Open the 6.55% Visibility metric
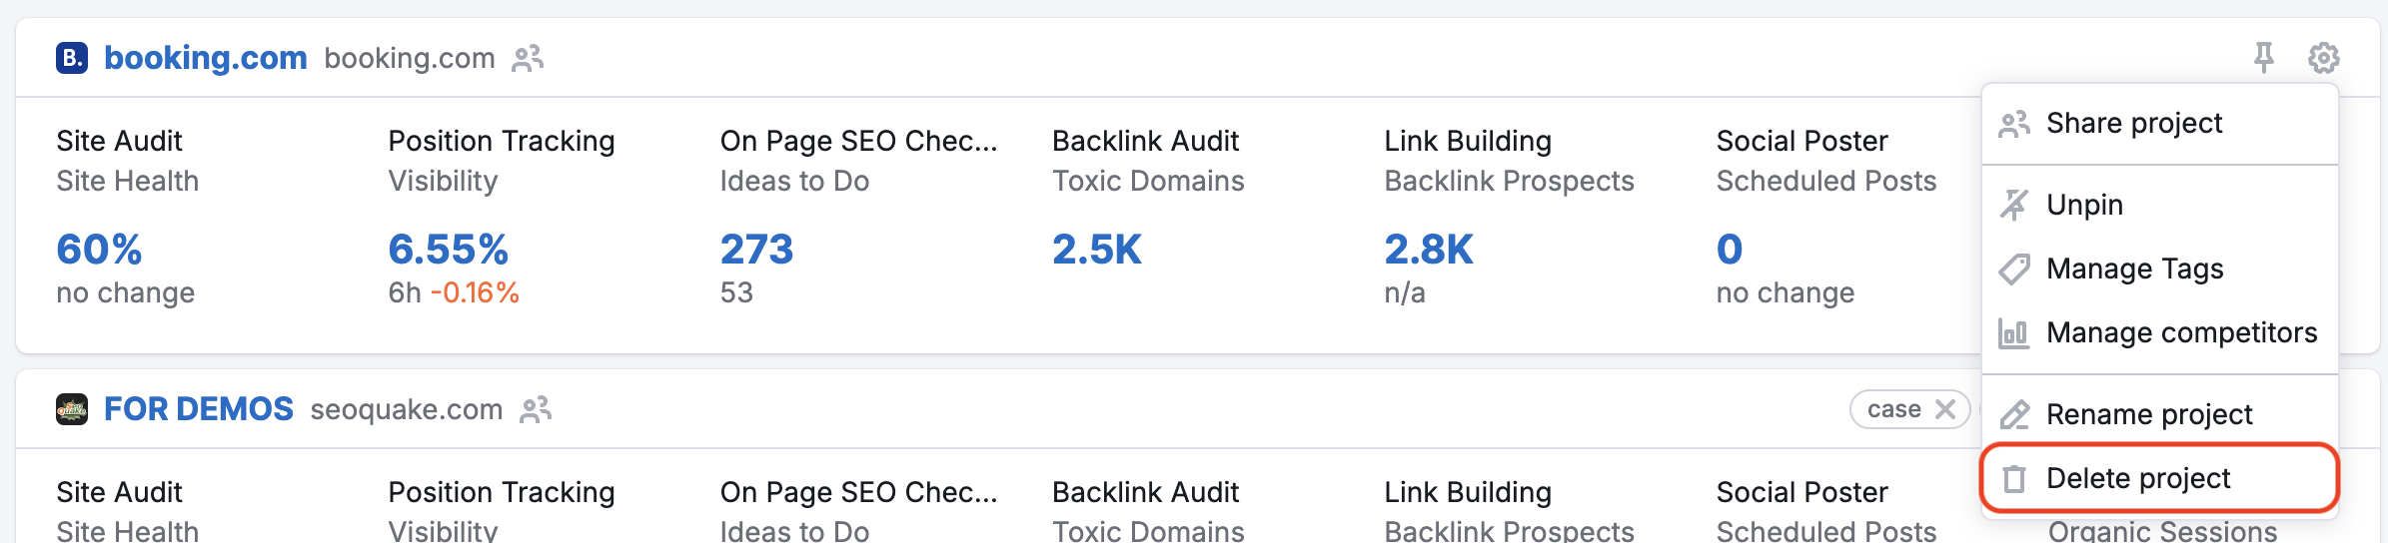The image size is (2388, 543). click(x=449, y=250)
